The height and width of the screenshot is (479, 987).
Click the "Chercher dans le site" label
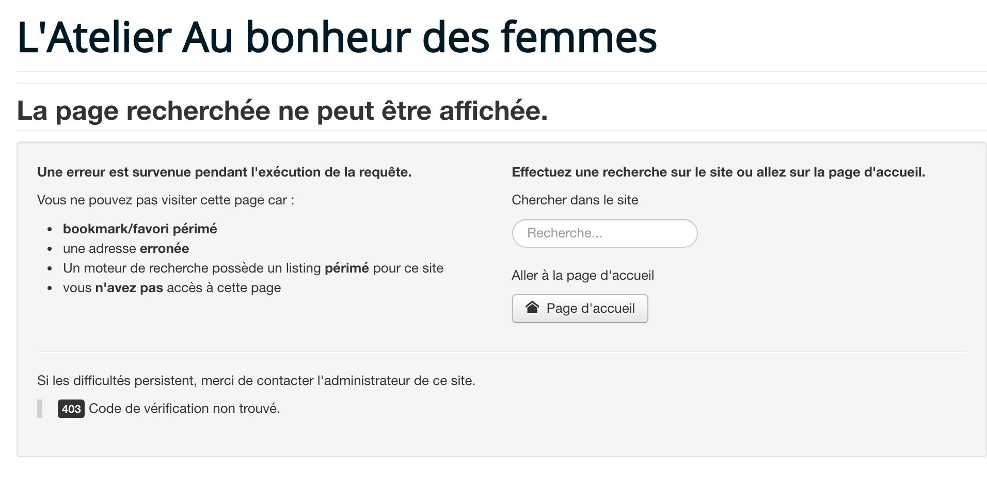click(575, 200)
